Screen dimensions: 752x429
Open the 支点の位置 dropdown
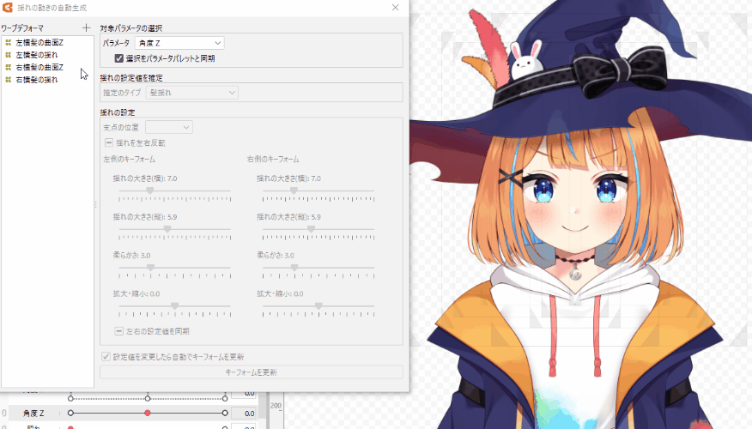tap(169, 127)
